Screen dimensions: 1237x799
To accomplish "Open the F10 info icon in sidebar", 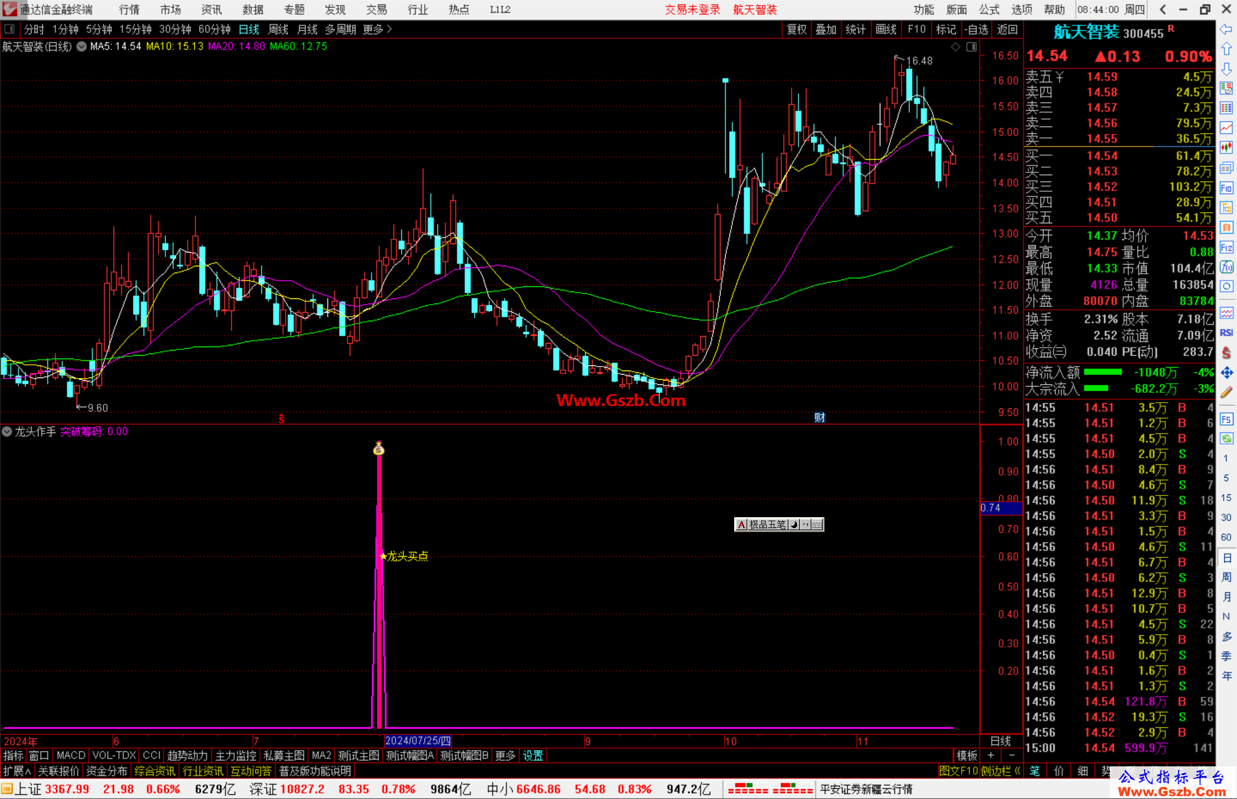I will coord(1226,188).
